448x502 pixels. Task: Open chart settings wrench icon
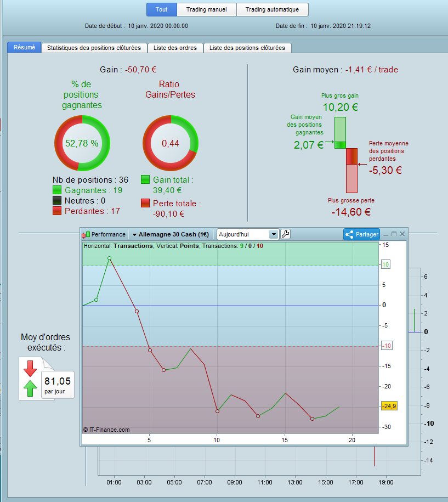coord(285,234)
